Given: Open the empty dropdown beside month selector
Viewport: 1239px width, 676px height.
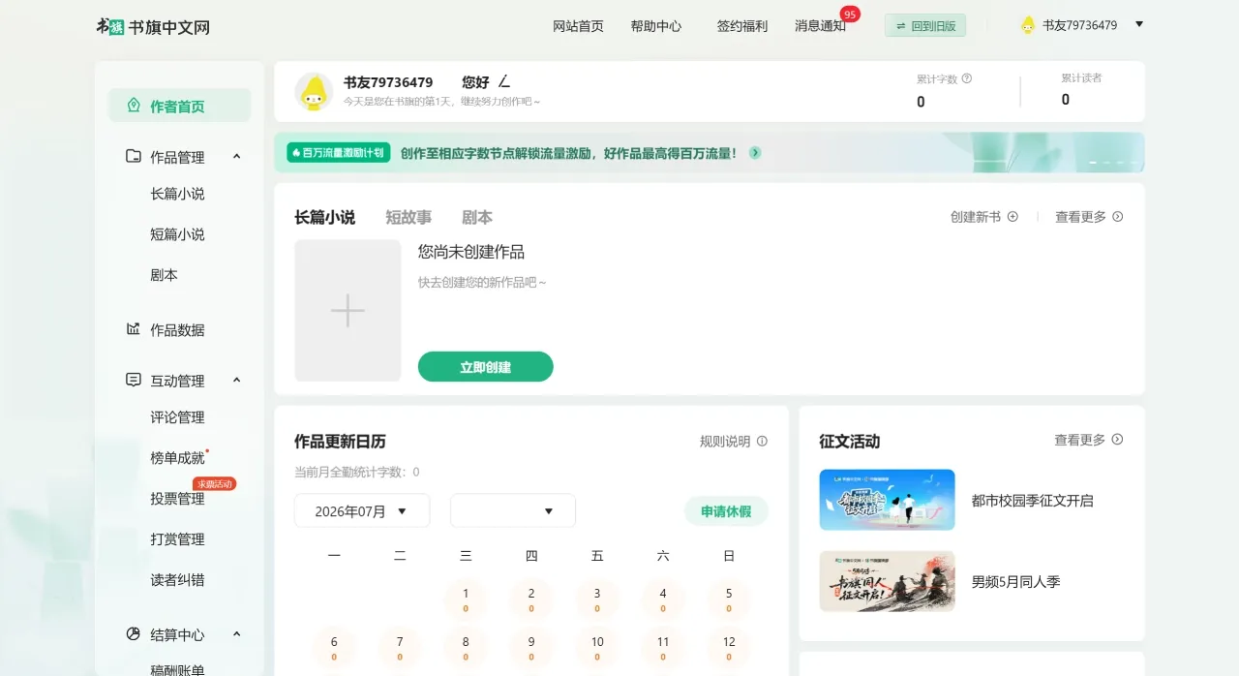Looking at the screenshot, I should [x=513, y=511].
